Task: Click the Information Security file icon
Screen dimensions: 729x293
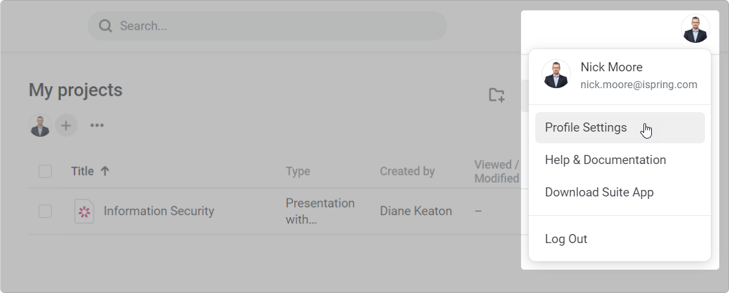Action: [x=84, y=211]
